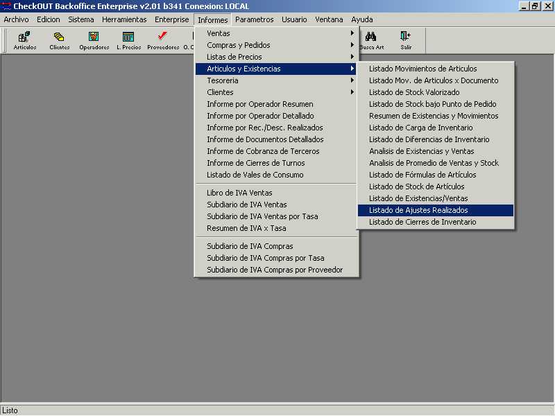This screenshot has width=555, height=416.
Task: Close the open Informes menu
Action: [x=213, y=20]
